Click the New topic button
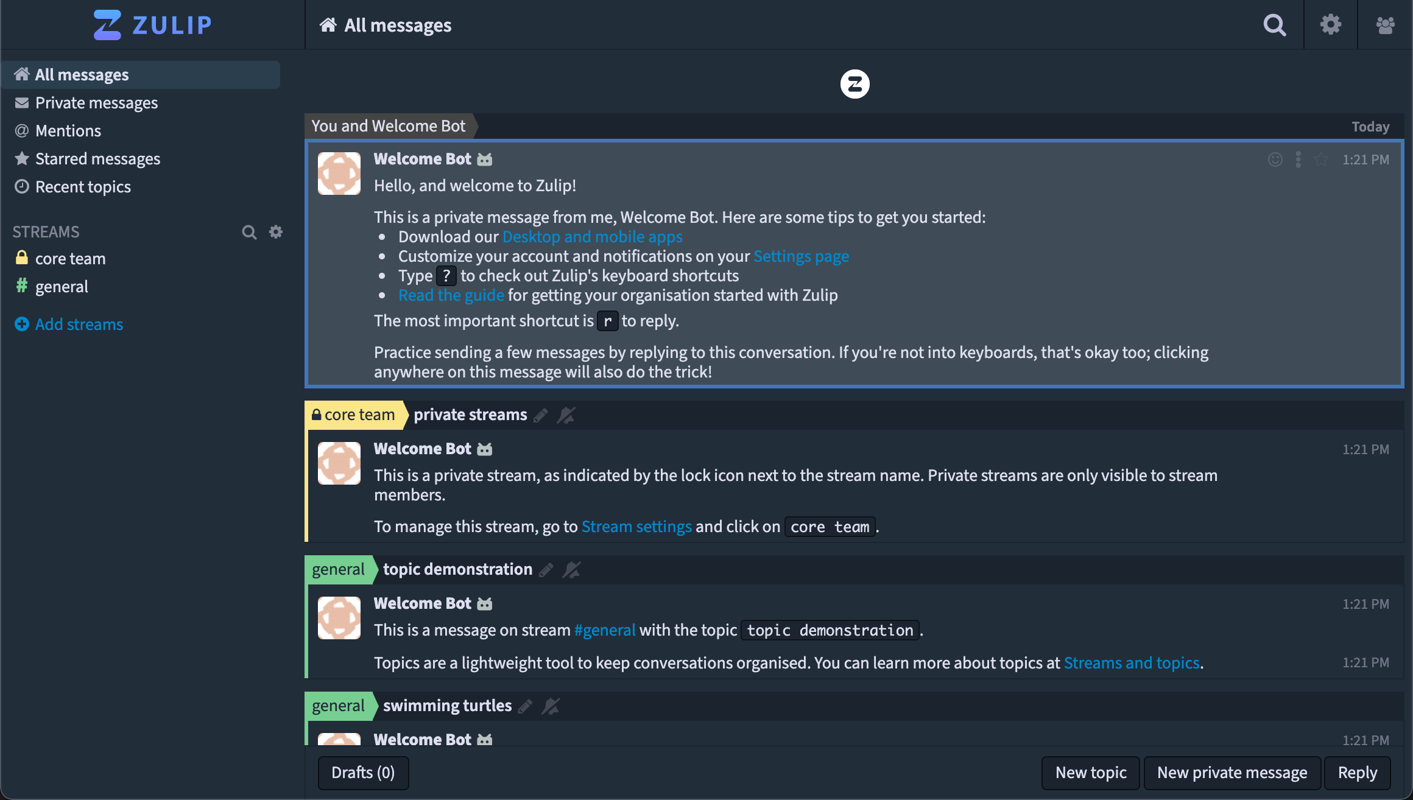The width and height of the screenshot is (1413, 800). 1090,773
